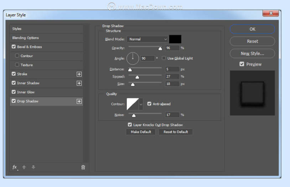Open the Stroke settings row
The image size is (290, 187).
[46, 74]
